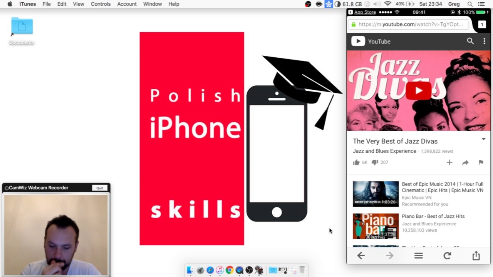The image size is (493, 277).
Task: Click the thumbs down dislike icon
Action: pyautogui.click(x=375, y=162)
